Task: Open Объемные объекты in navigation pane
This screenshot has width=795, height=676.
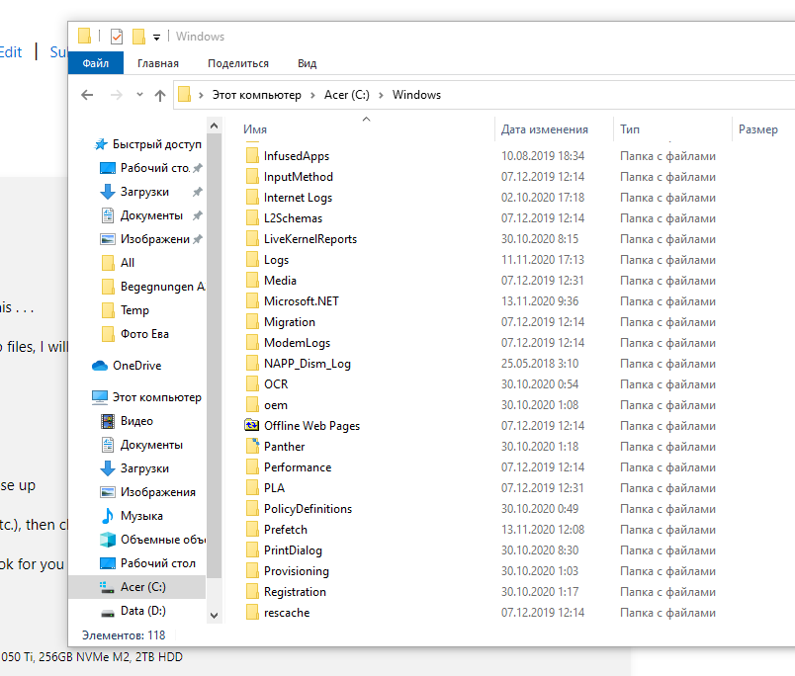Action: [152, 540]
